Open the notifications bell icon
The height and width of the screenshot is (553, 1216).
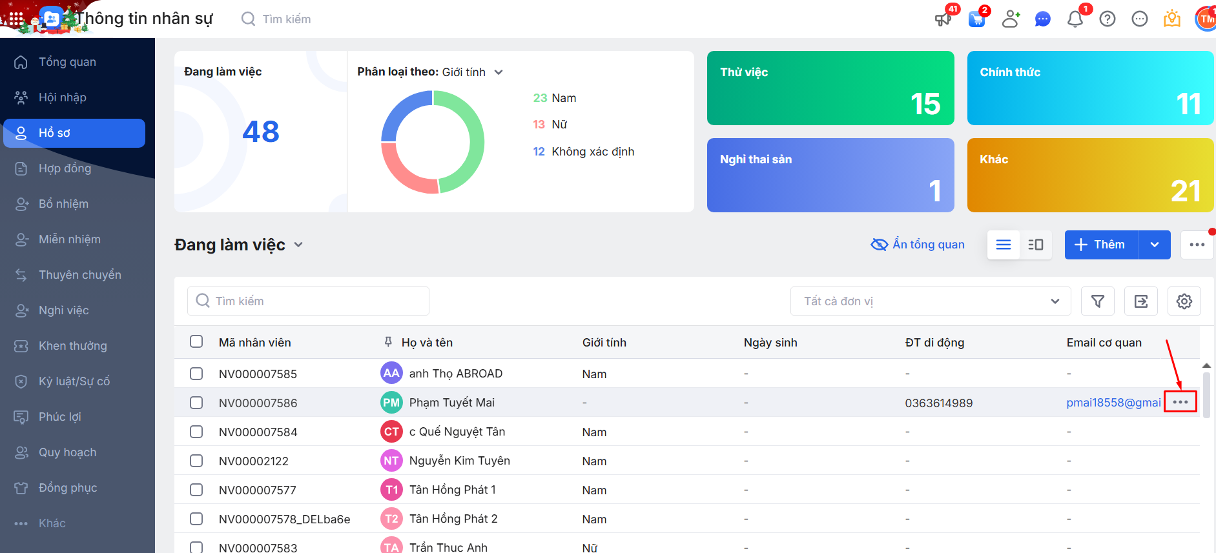point(1075,19)
